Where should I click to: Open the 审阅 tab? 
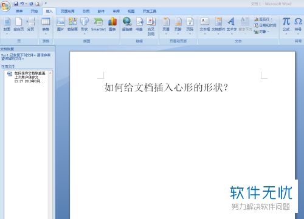(116, 11)
